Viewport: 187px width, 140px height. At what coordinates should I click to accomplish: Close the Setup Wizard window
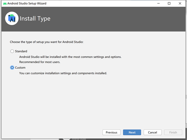coord(180,3)
